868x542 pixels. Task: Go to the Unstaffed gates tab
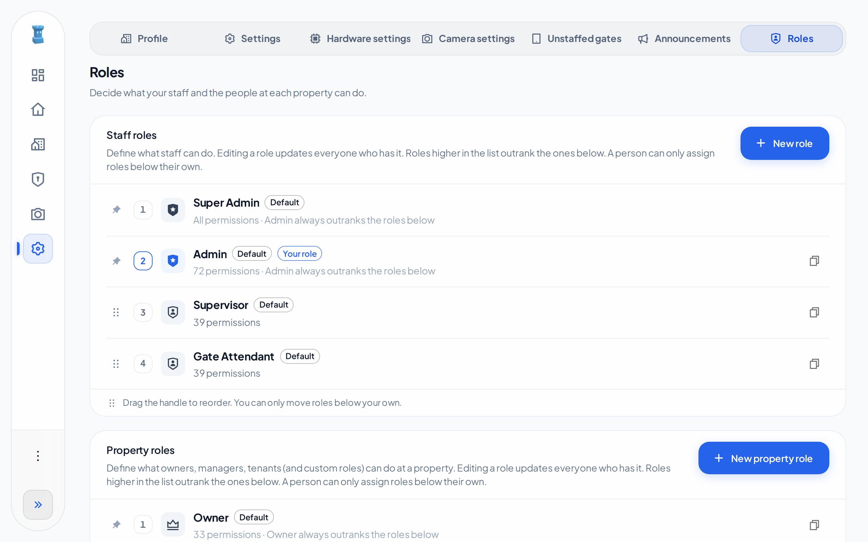click(576, 38)
